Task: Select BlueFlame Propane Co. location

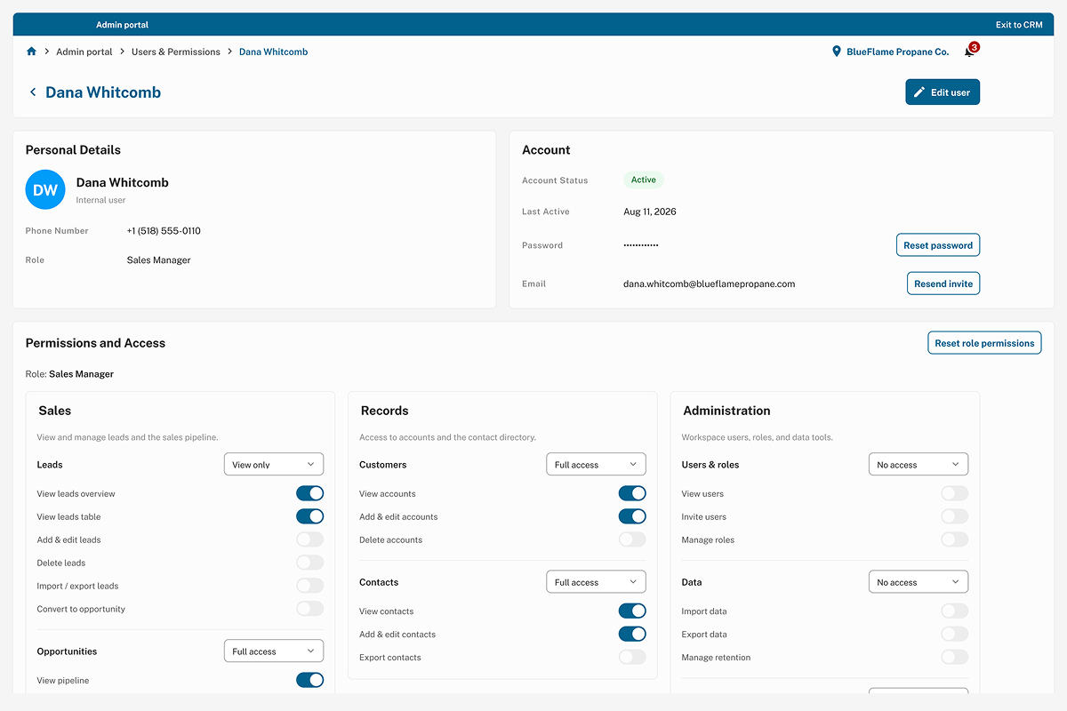Action: pos(897,52)
